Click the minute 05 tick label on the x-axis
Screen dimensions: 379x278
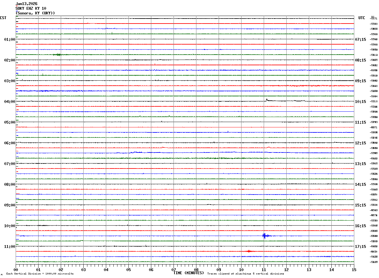128,270
